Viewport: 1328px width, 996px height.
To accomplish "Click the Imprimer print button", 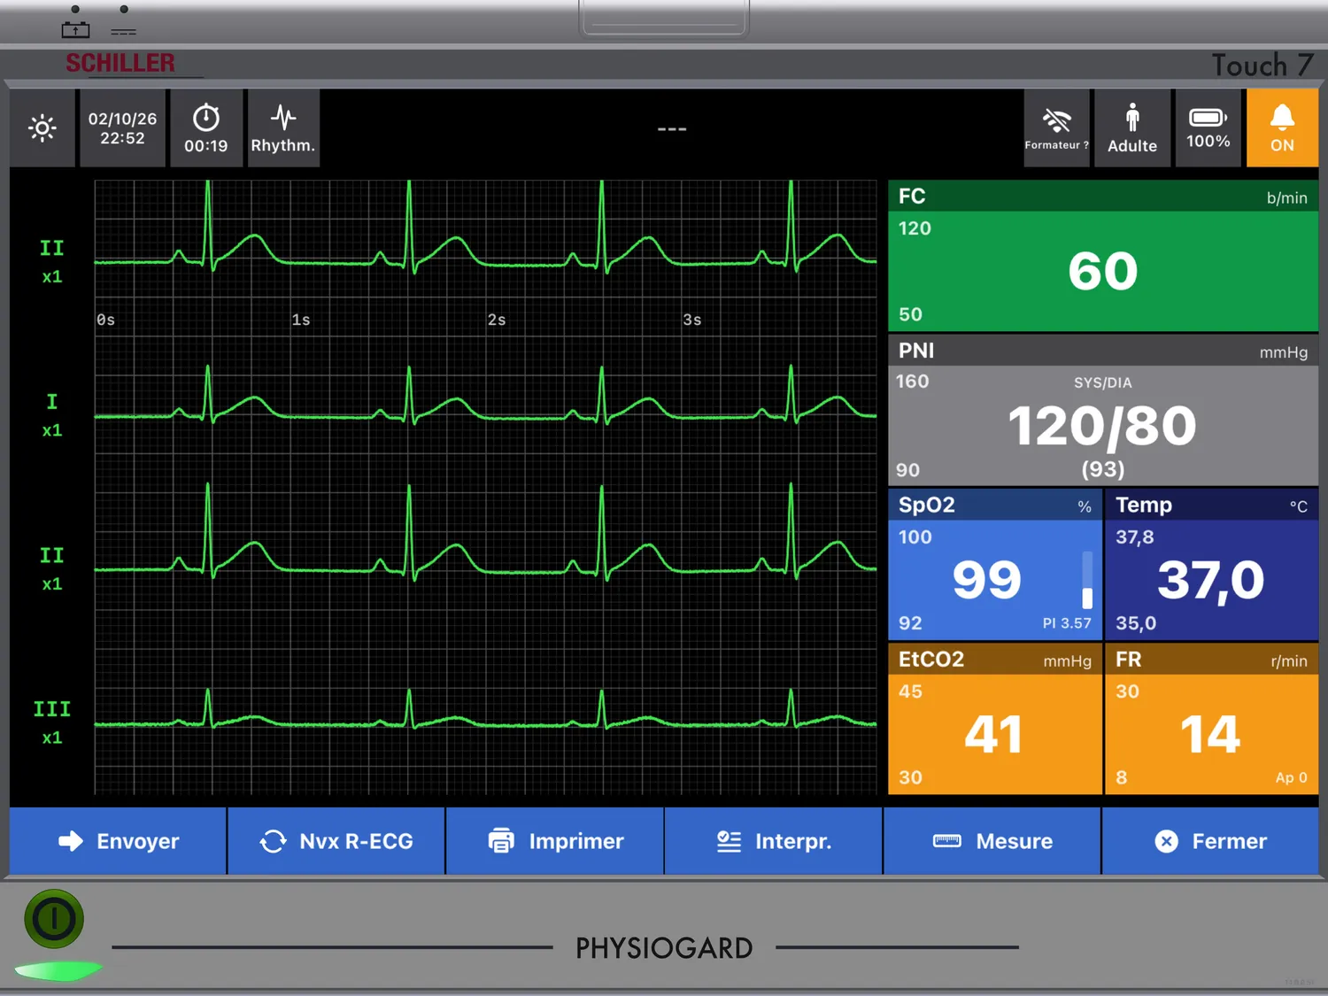I will 555,841.
